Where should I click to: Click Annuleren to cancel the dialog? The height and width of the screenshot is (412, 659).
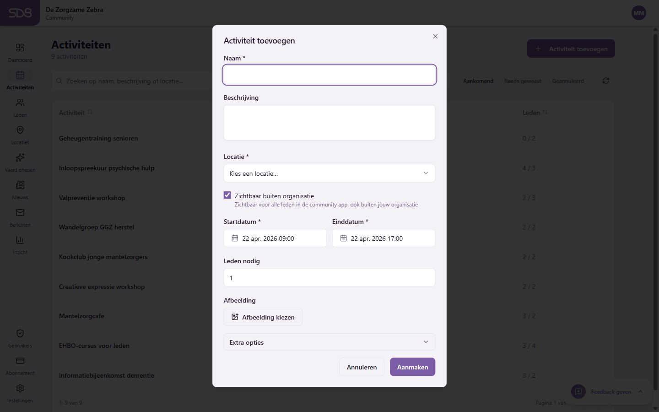(362, 367)
